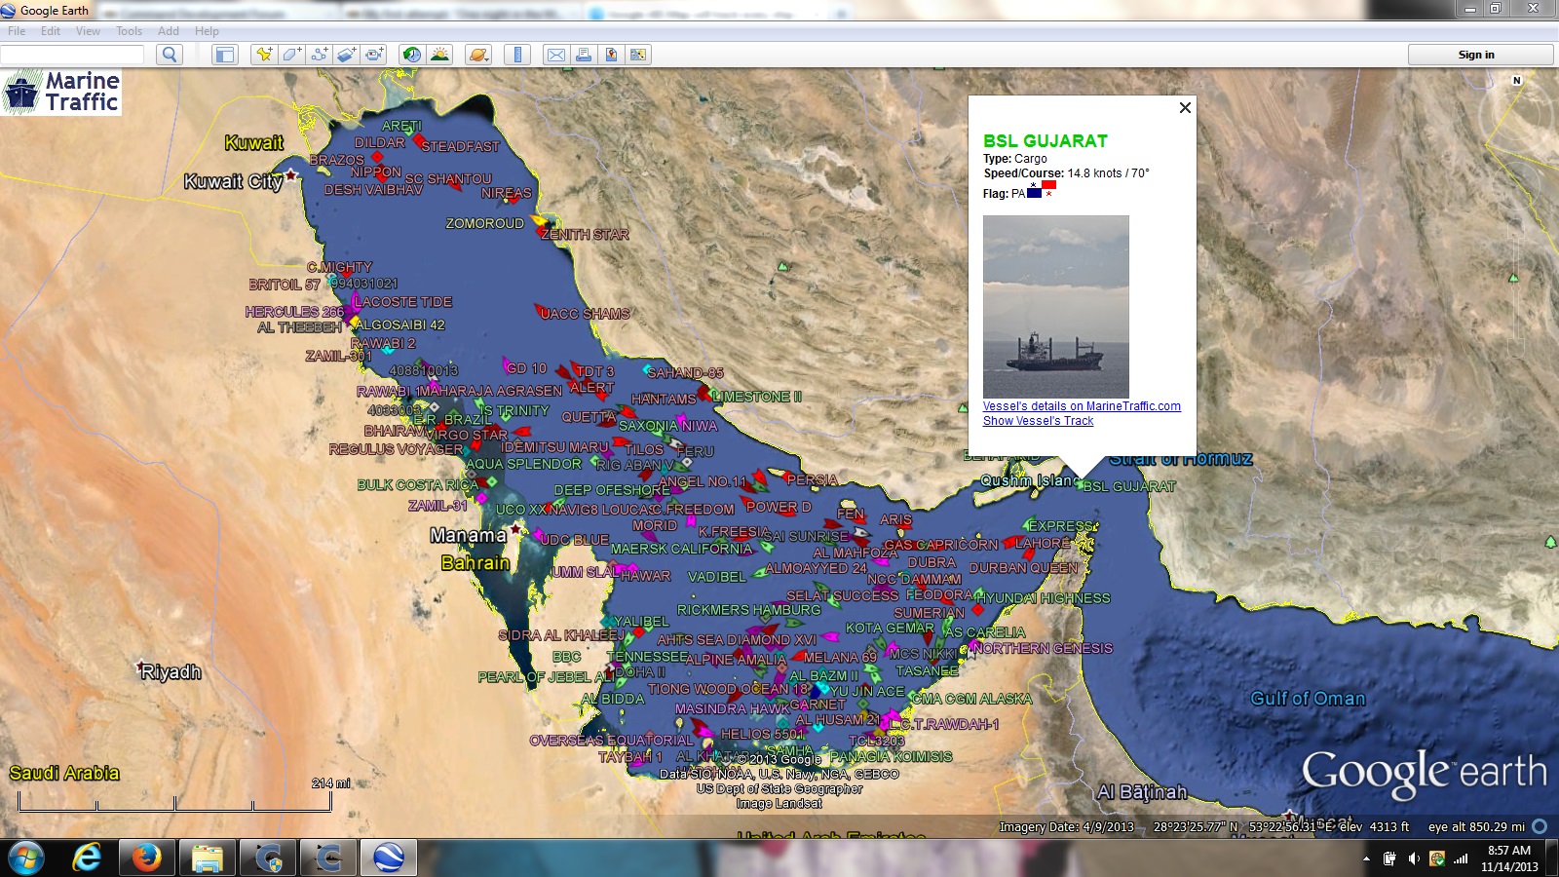Click the Riyadh city star marker
Screen dimensions: 1559x877
click(139, 668)
